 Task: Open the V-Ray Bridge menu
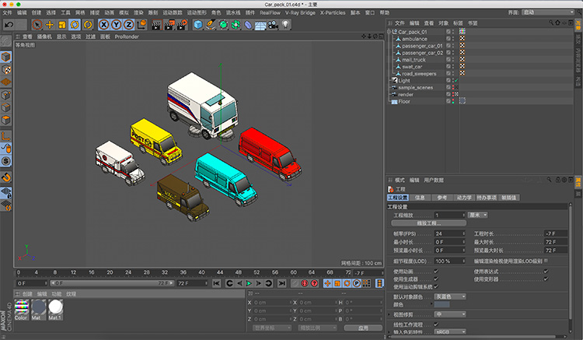300,12
